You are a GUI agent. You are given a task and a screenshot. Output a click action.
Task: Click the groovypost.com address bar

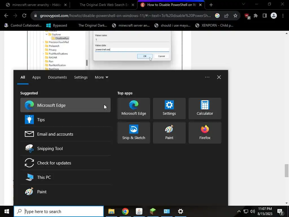pyautogui.click(x=125, y=16)
